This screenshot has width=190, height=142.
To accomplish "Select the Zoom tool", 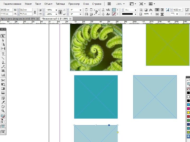I will coord(3,111).
